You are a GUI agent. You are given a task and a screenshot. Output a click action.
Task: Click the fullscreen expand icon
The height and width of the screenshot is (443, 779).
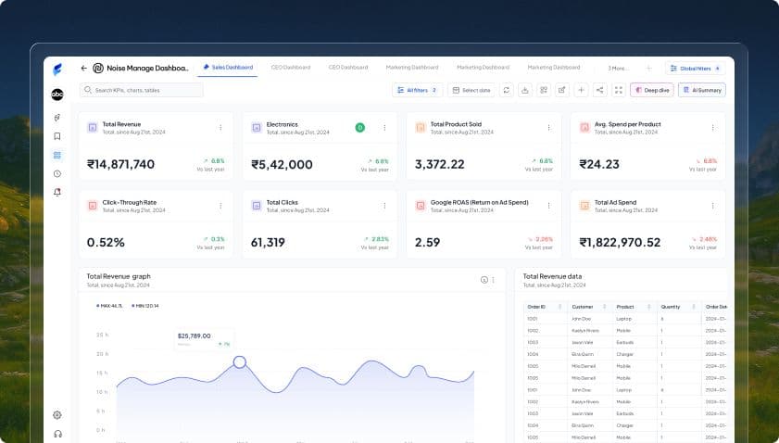[x=619, y=90]
